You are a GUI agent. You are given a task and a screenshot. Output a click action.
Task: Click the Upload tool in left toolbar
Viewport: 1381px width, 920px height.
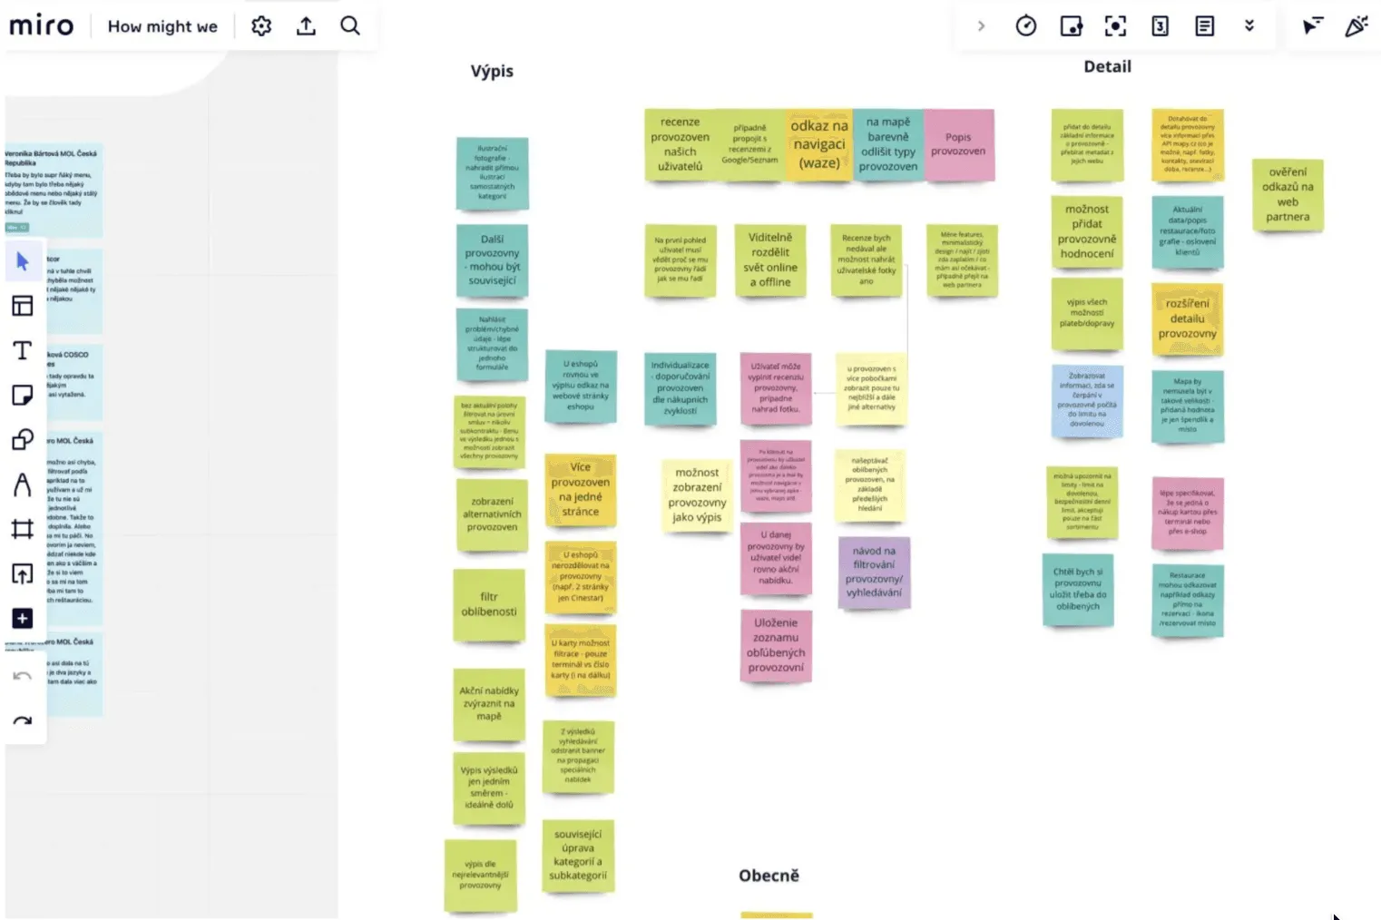[23, 573]
